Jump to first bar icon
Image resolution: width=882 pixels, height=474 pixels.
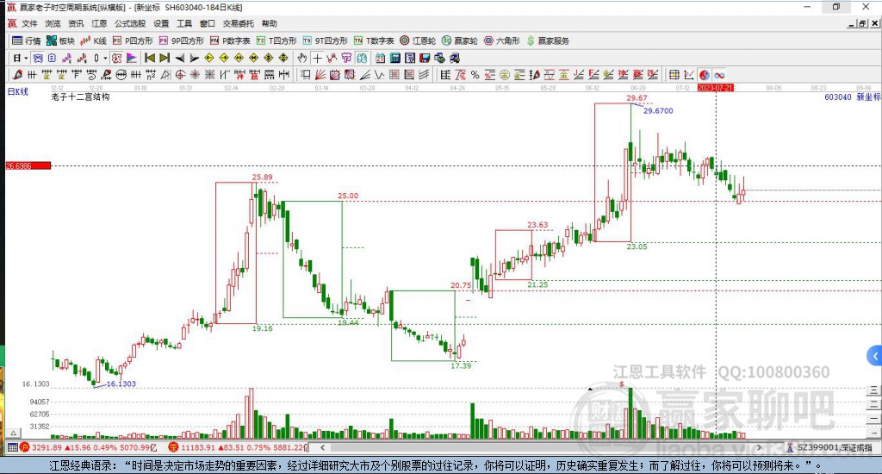click(x=150, y=58)
